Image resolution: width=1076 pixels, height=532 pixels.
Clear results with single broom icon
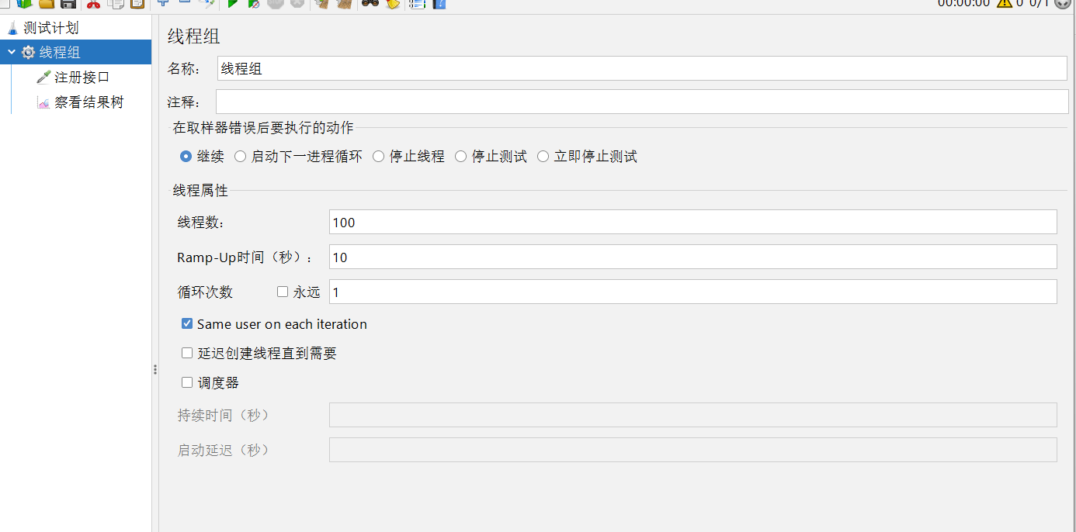[322, 3]
